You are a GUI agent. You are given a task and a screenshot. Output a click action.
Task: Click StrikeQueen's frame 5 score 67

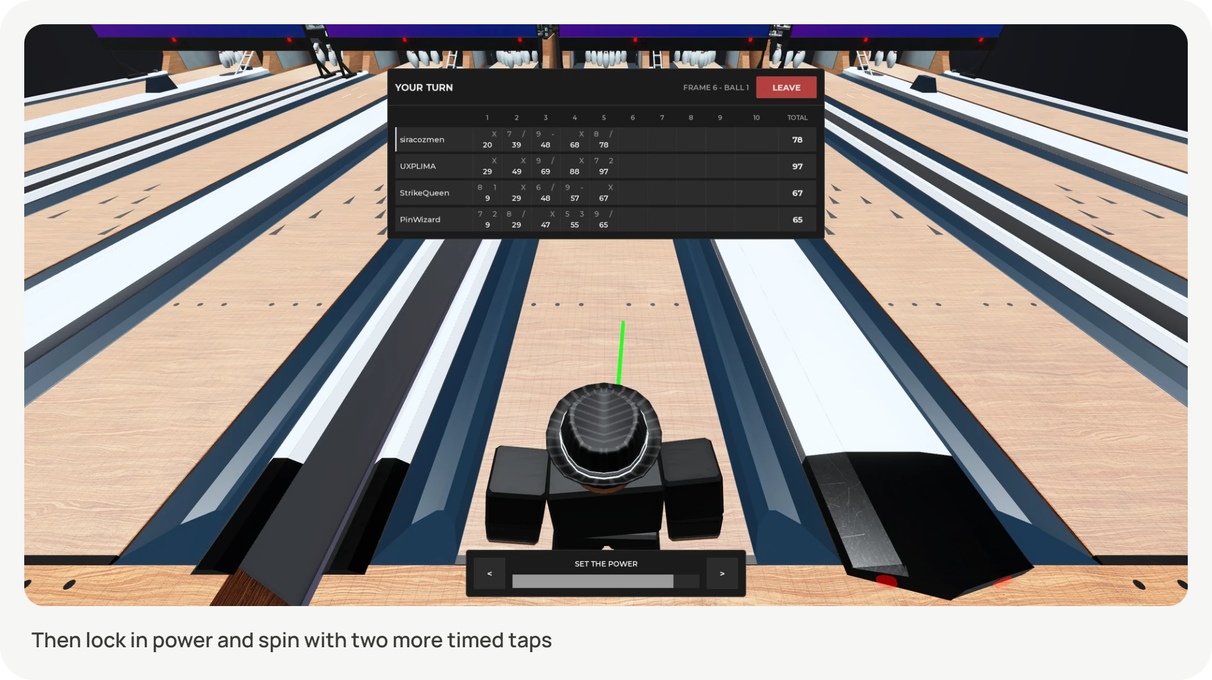[603, 198]
